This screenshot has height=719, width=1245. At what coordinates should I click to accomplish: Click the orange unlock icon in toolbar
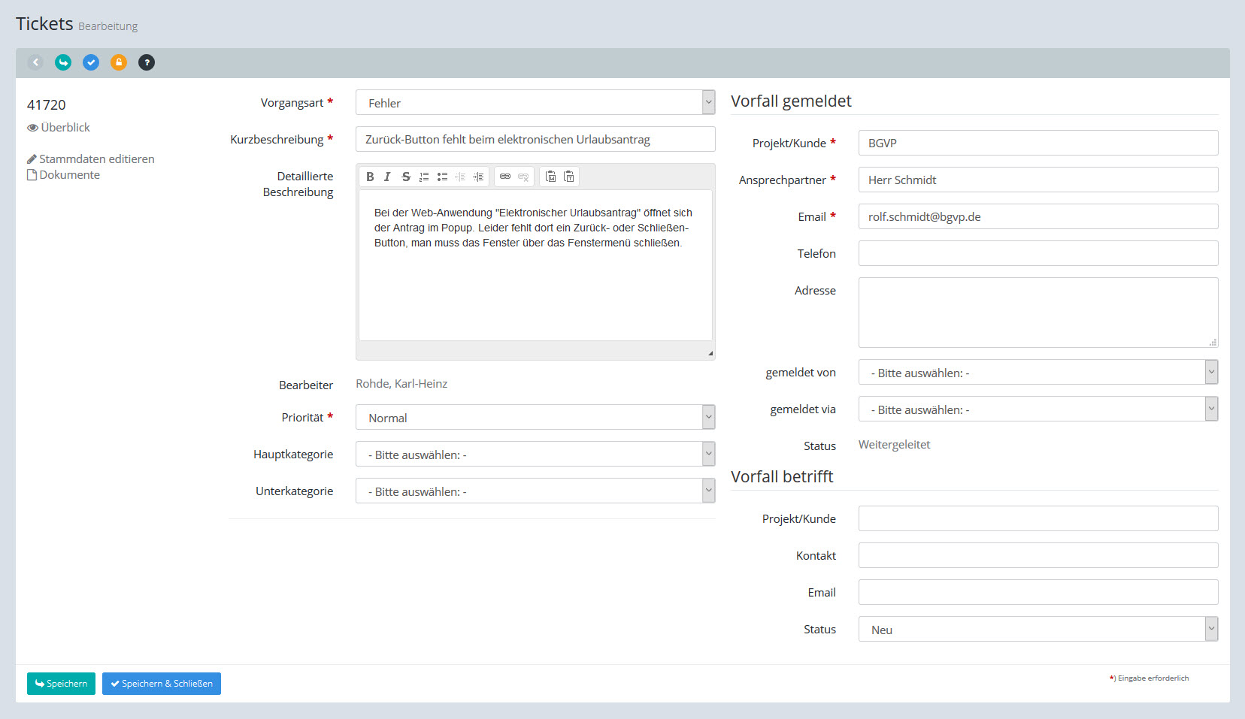click(x=119, y=62)
